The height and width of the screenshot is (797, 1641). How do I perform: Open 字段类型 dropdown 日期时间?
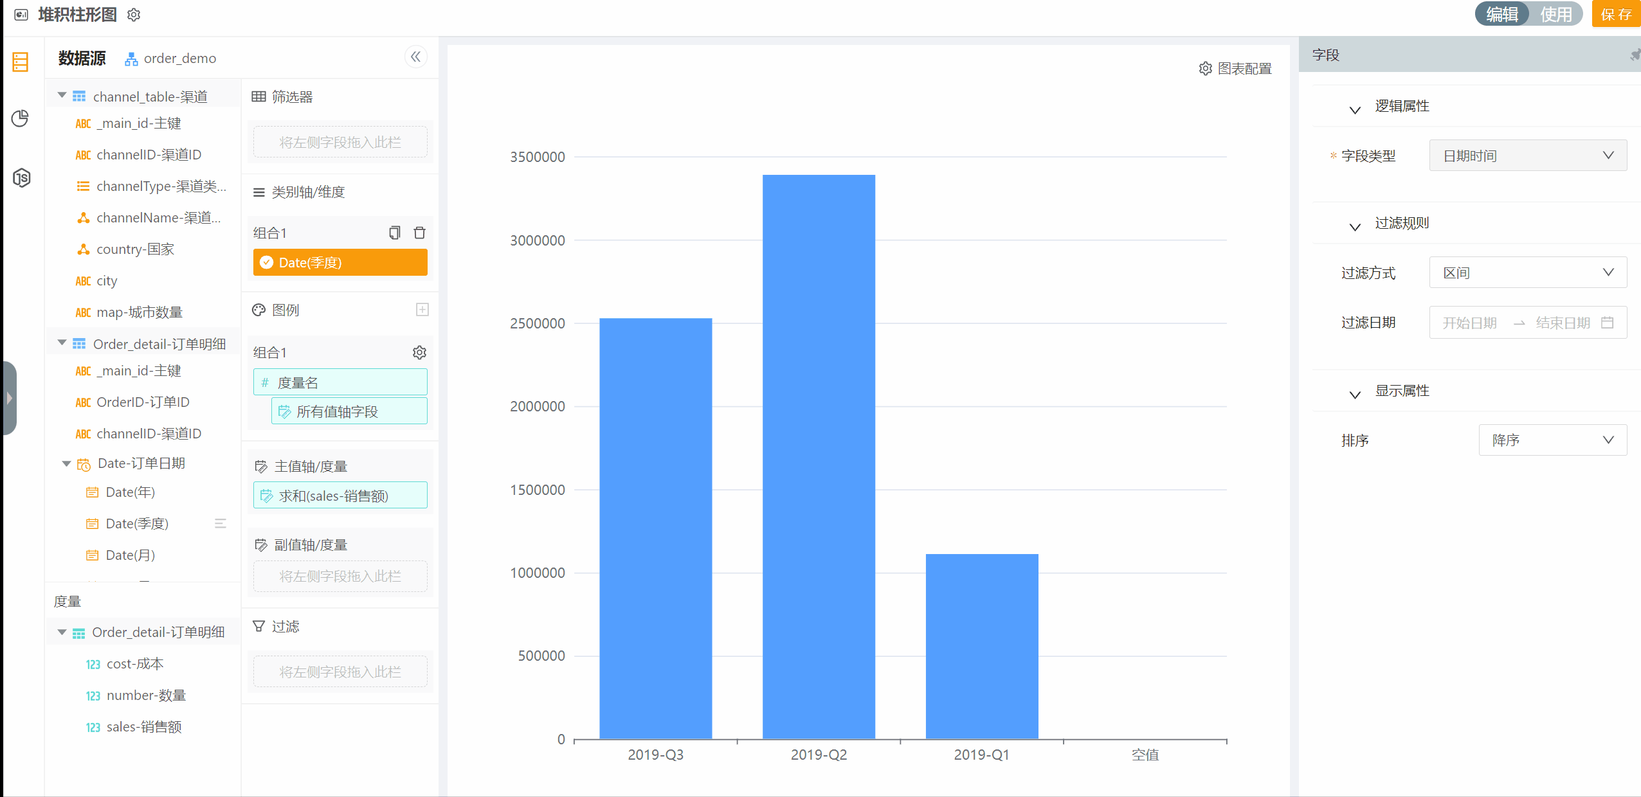click(x=1528, y=156)
